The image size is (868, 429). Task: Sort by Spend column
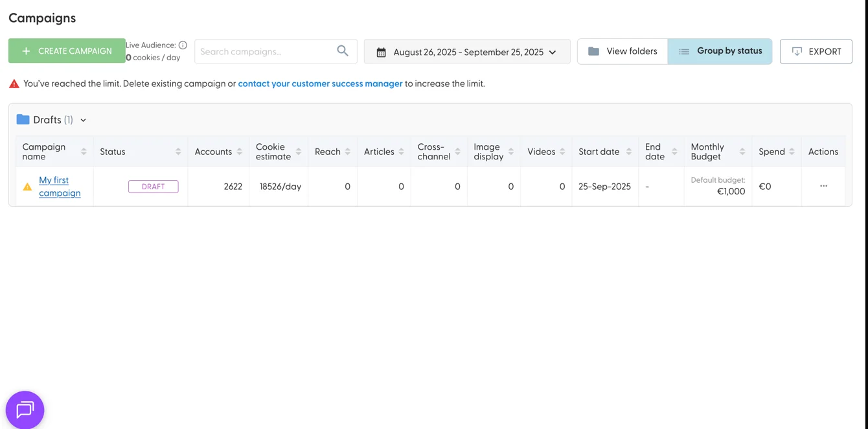tap(792, 152)
